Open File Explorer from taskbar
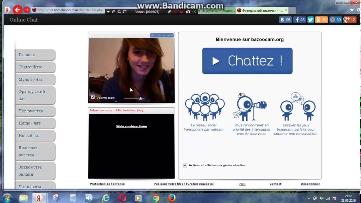Screen dimensions: 361x203 coord(24,198)
